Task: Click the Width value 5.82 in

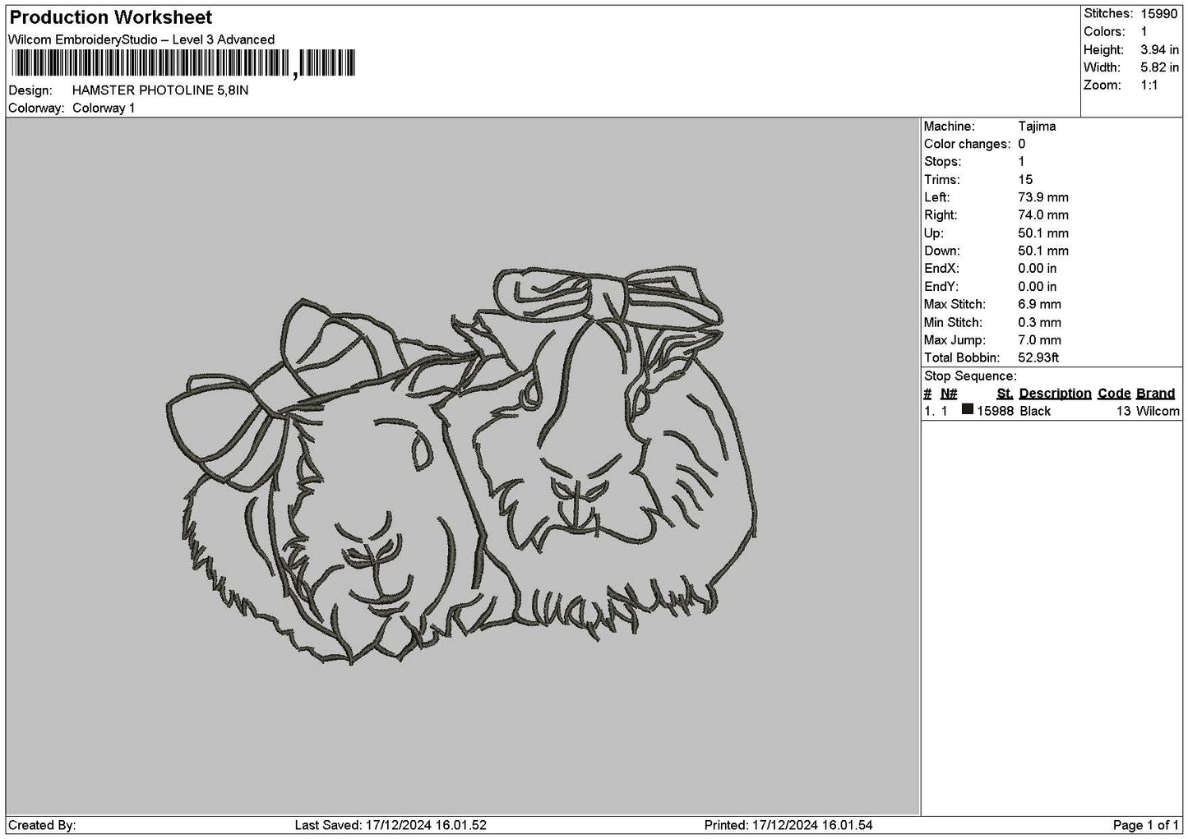Action: pyautogui.click(x=1159, y=67)
